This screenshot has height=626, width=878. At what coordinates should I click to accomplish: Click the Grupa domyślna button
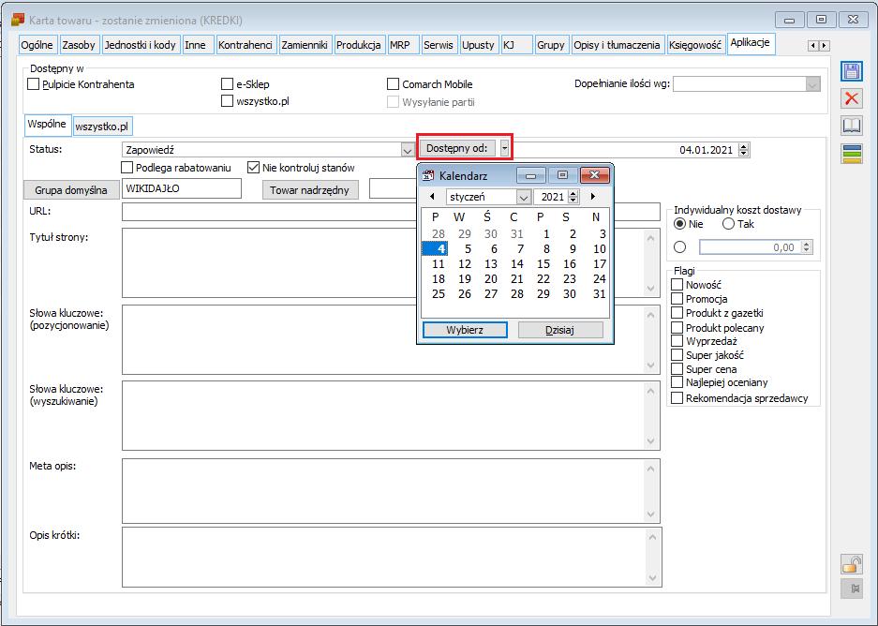71,190
